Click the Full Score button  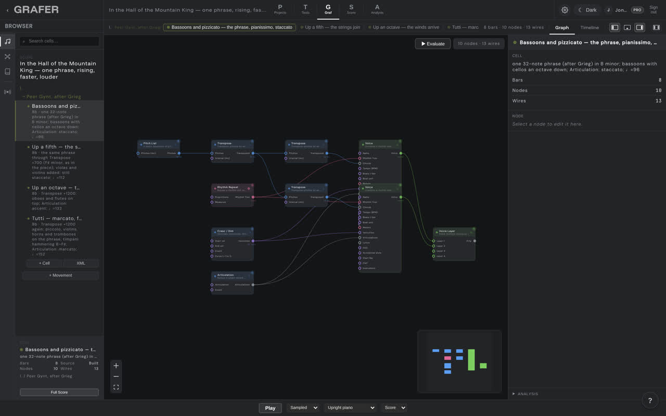point(59,392)
